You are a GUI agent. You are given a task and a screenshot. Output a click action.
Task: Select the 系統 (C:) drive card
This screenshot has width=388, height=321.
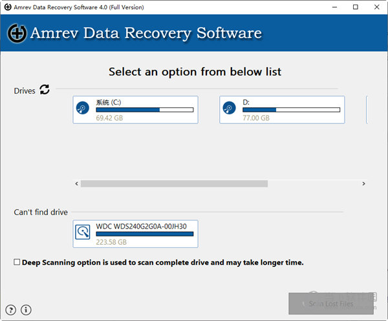point(135,110)
